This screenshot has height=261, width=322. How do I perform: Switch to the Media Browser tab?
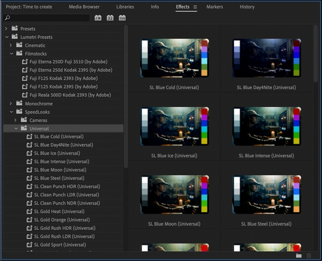pos(84,7)
